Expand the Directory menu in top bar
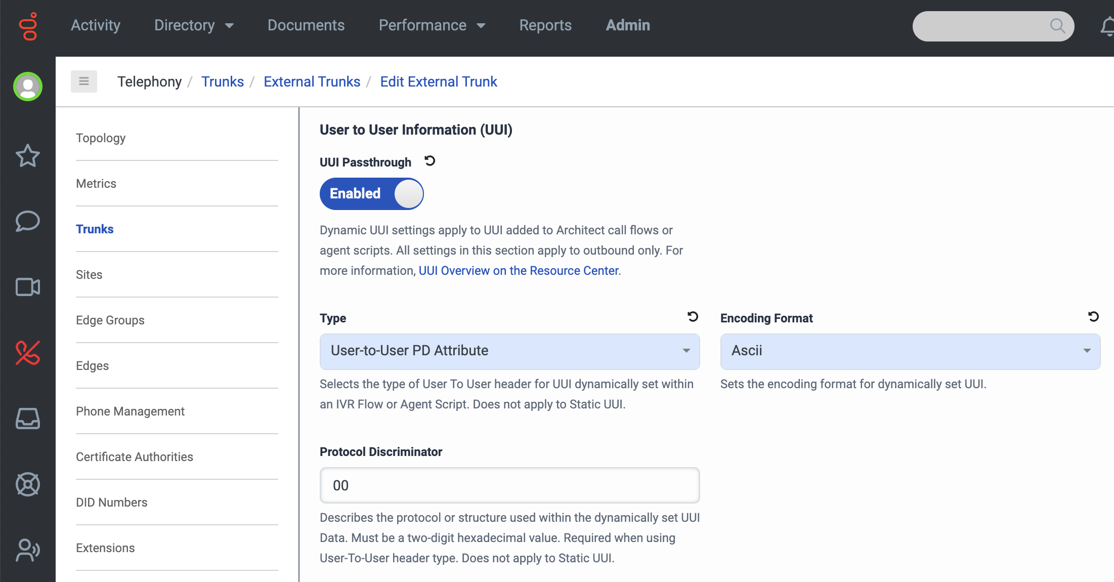The image size is (1114, 582). click(x=194, y=25)
